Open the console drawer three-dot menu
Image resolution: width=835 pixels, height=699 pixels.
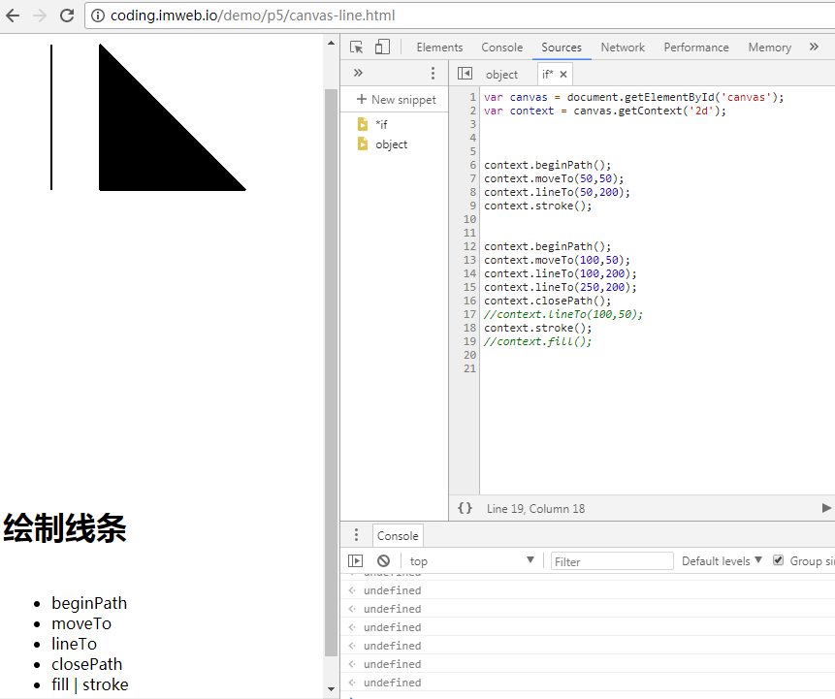[x=356, y=534]
